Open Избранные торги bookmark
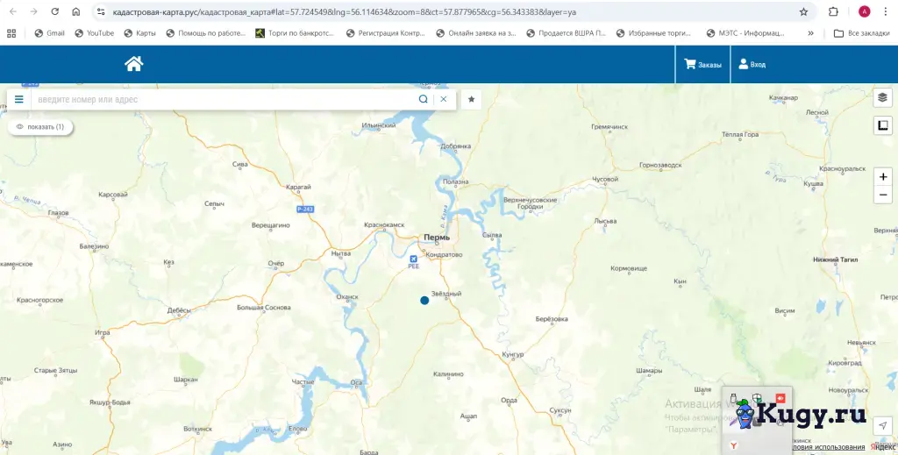Screen dimensions: 898x455 (653, 33)
